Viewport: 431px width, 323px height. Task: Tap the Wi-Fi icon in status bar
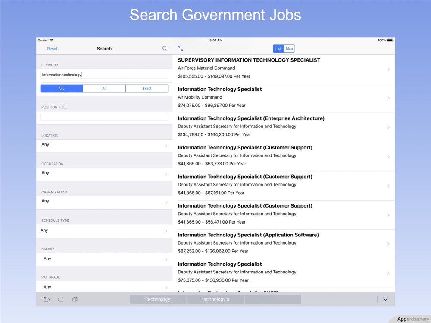coord(51,40)
